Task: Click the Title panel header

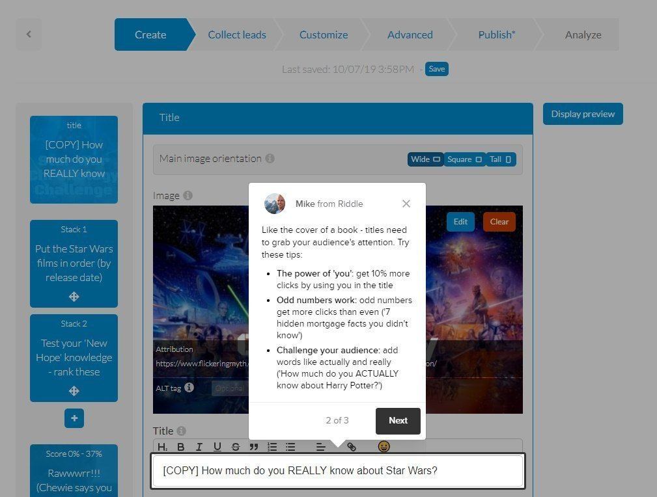Action: click(x=338, y=118)
